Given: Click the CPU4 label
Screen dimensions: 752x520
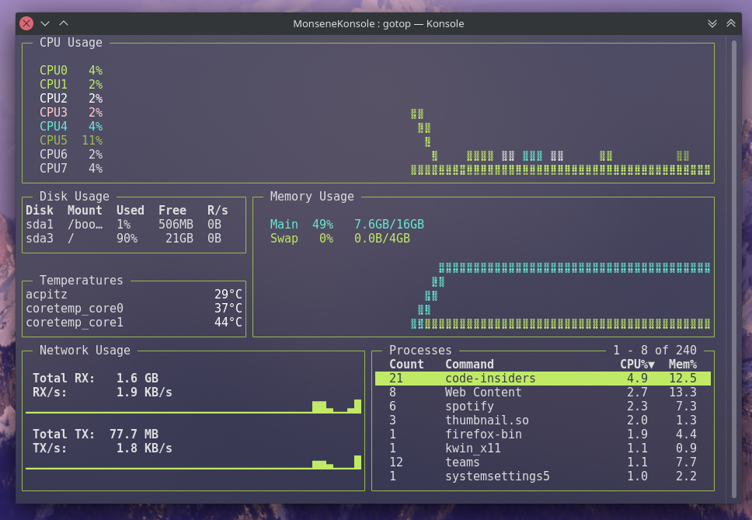Looking at the screenshot, I should click(x=54, y=126).
